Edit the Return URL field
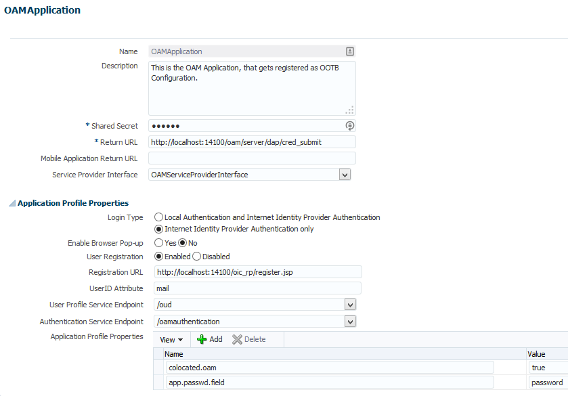Image resolution: width=568 pixels, height=396 pixels. (x=252, y=141)
